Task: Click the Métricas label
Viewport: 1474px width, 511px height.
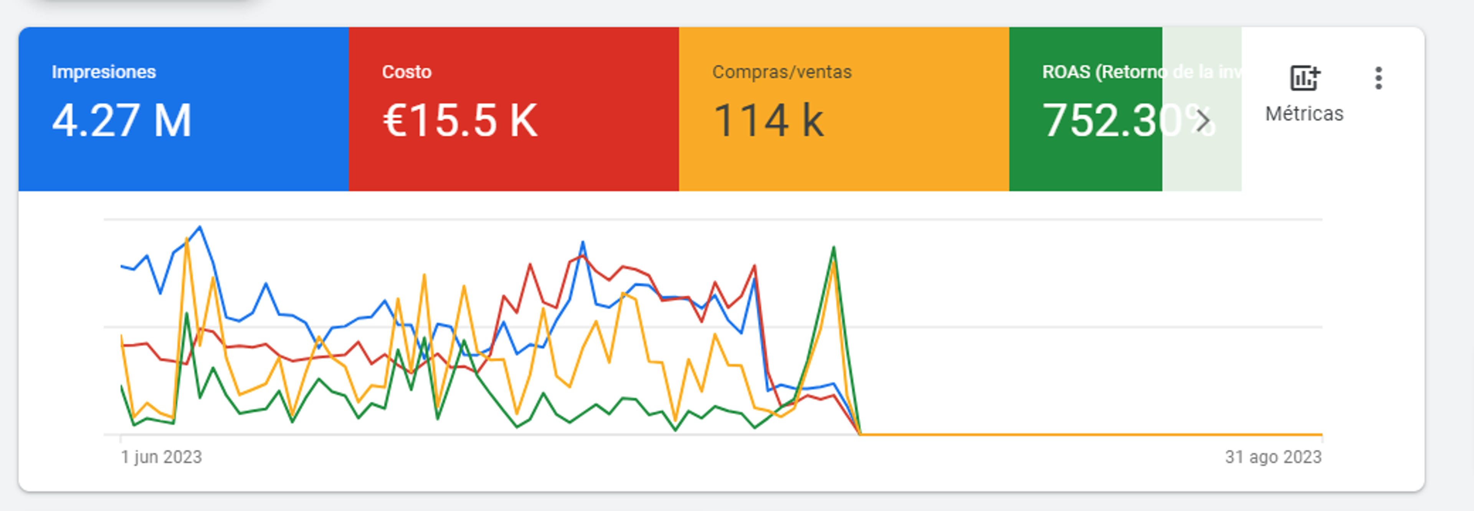Action: coord(1304,114)
